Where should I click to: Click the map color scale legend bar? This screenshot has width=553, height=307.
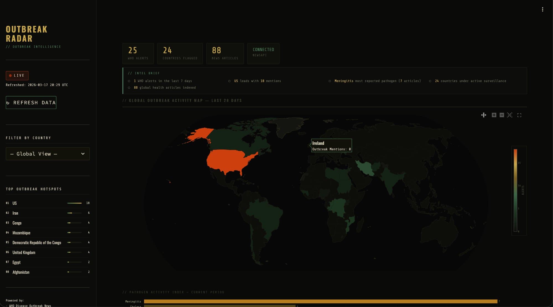point(515,190)
